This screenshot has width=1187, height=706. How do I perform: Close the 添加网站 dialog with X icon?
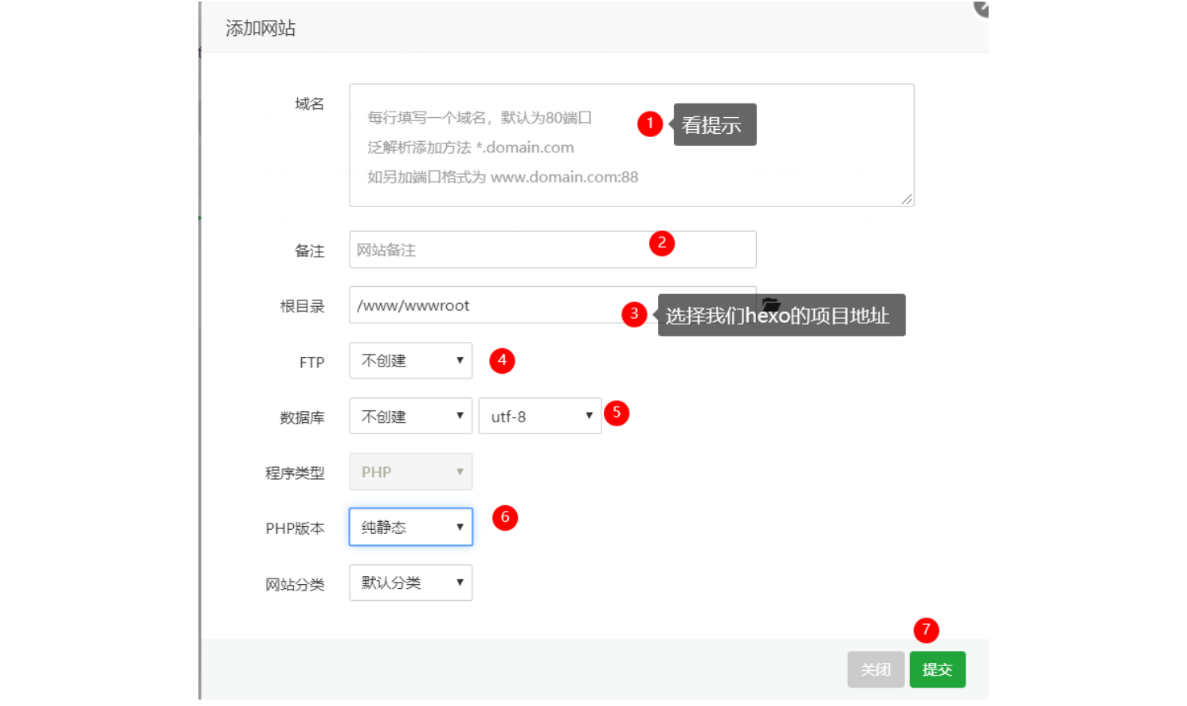(981, 8)
